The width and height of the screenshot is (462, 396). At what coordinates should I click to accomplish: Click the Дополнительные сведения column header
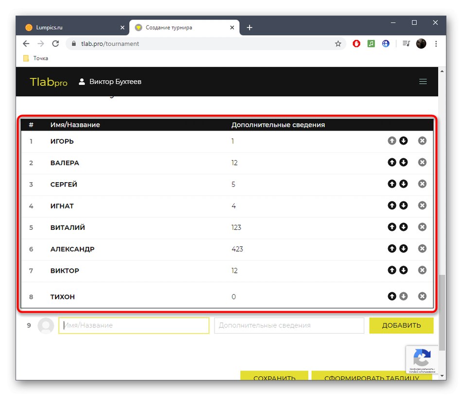[278, 125]
